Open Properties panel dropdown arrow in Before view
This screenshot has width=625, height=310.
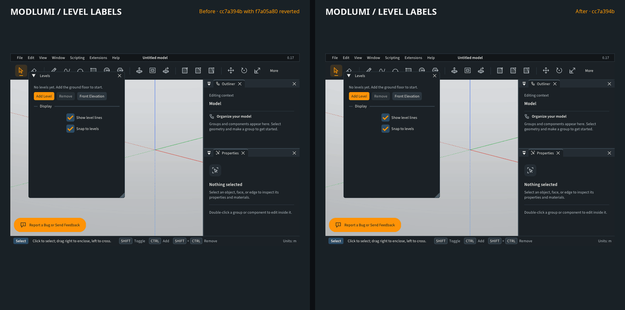(209, 153)
